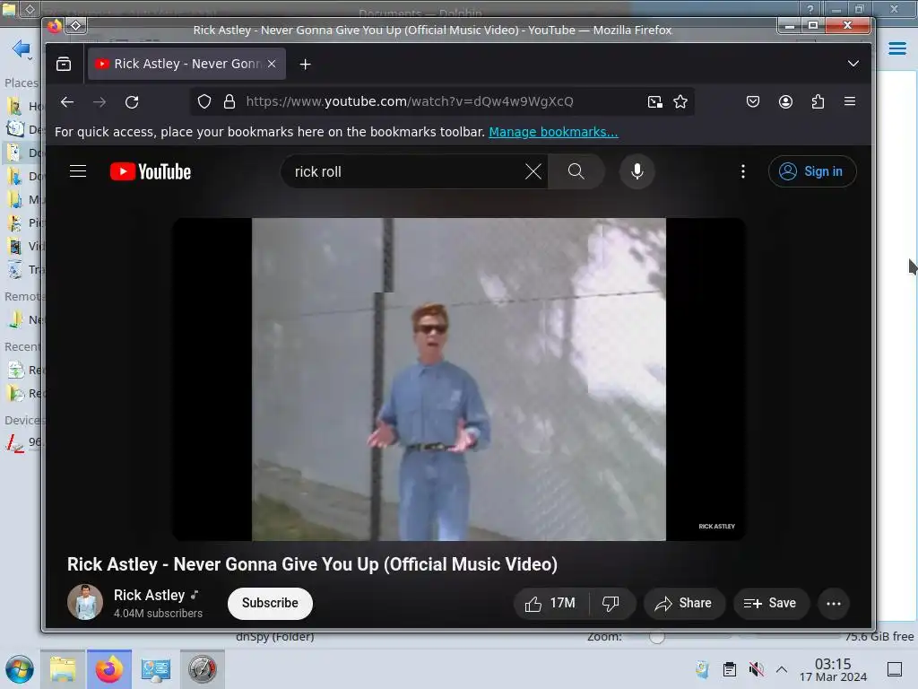The image size is (918, 689).
Task: Close the Rick Astley browser tab
Action: click(272, 64)
